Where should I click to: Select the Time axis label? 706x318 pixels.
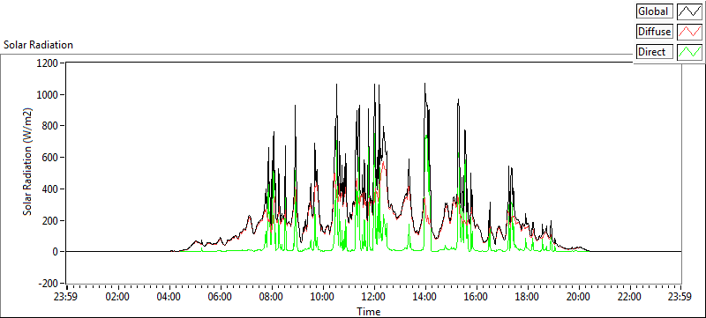369,311
